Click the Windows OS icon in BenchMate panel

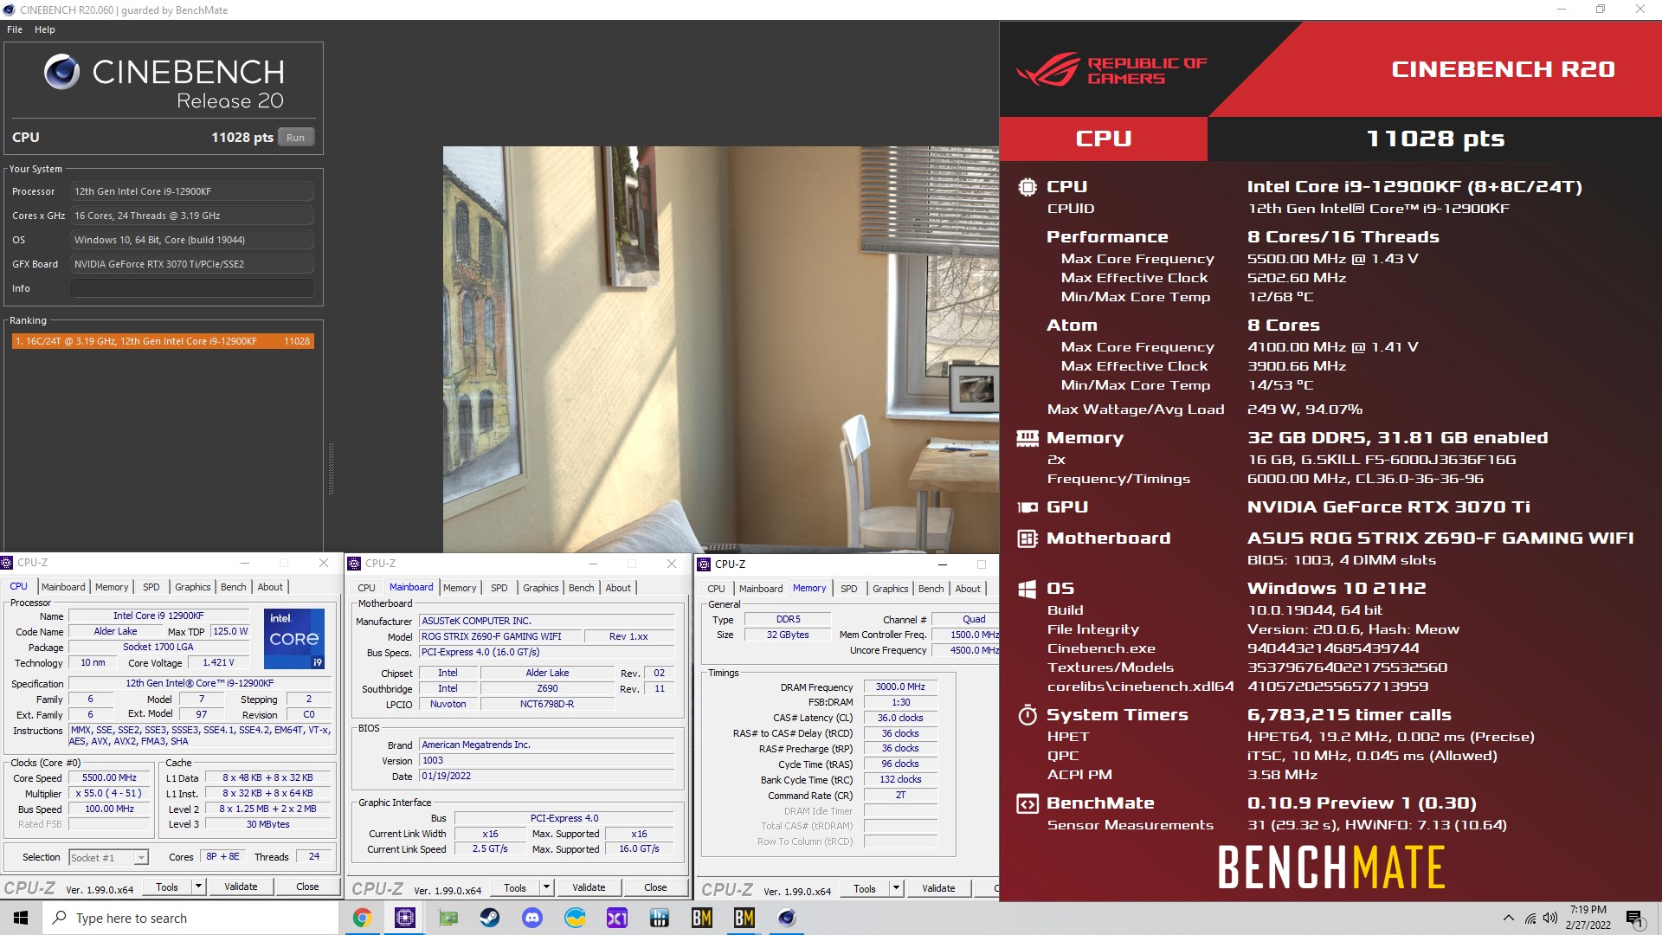1027,589
